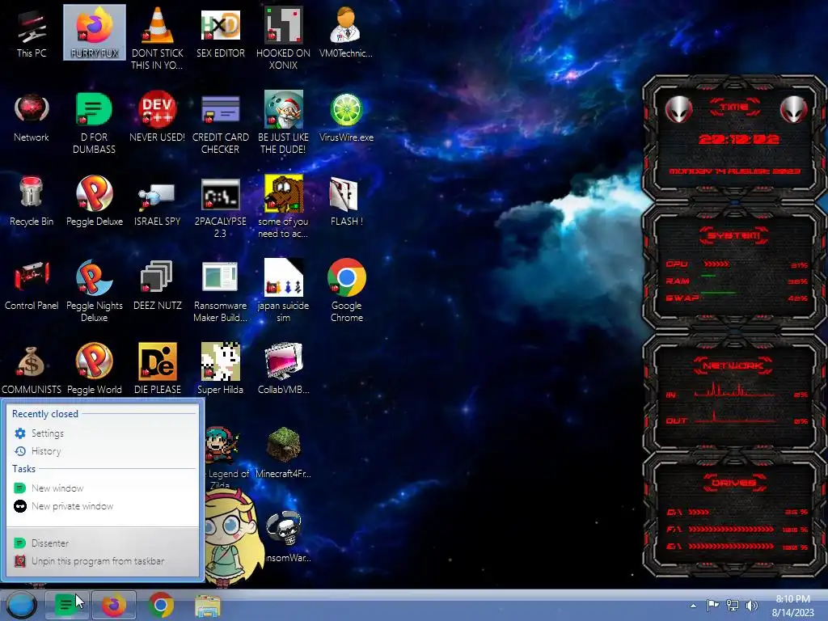Image resolution: width=828 pixels, height=621 pixels.
Task: Launch Peggle World shortcut
Action: click(95, 369)
